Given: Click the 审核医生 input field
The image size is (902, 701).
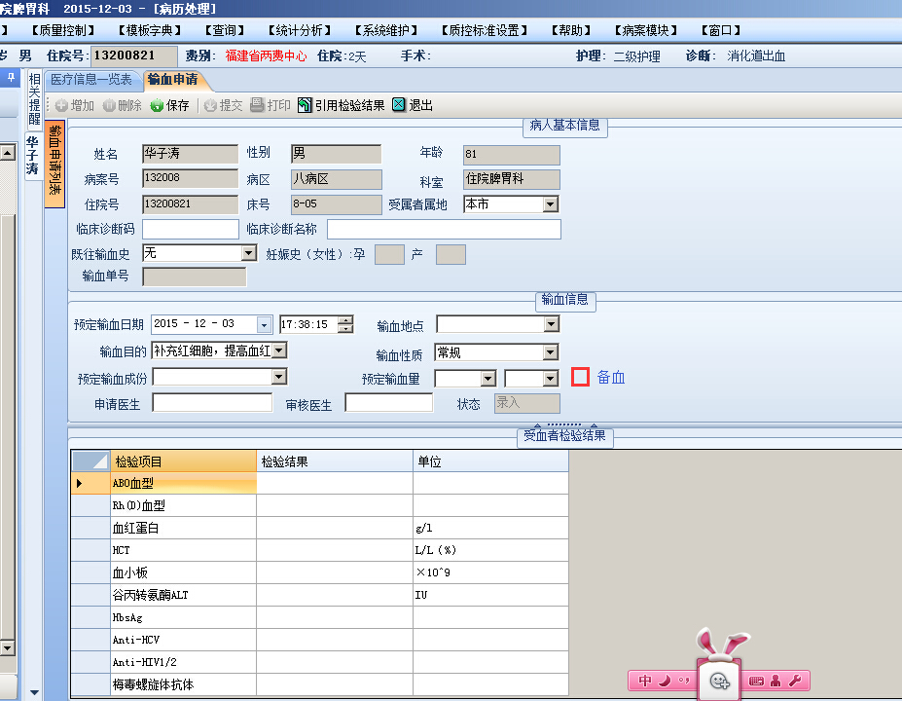Looking at the screenshot, I should [x=389, y=402].
